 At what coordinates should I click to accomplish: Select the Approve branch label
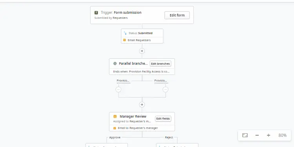[115, 138]
